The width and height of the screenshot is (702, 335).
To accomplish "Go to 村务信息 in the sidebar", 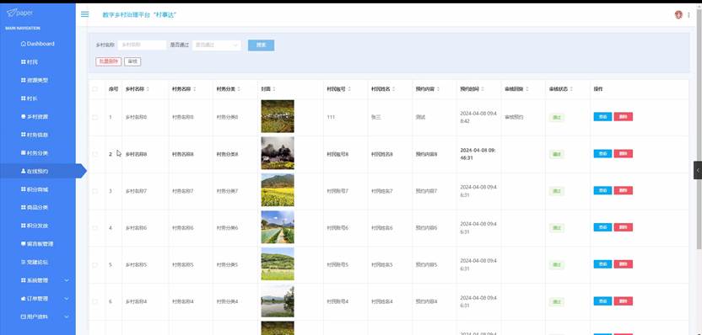I will click(38, 135).
